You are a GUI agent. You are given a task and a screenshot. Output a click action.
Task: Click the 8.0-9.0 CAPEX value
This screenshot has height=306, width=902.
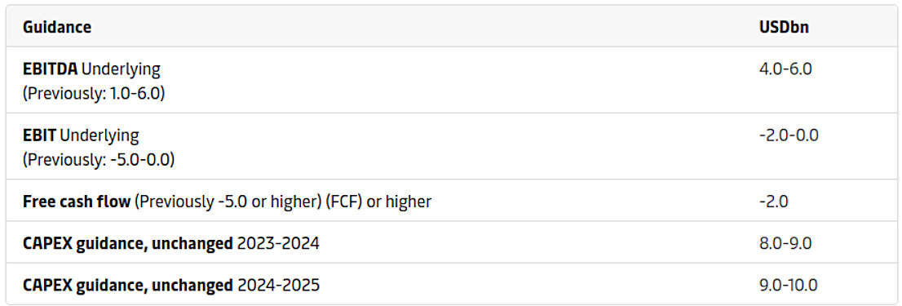pos(785,243)
